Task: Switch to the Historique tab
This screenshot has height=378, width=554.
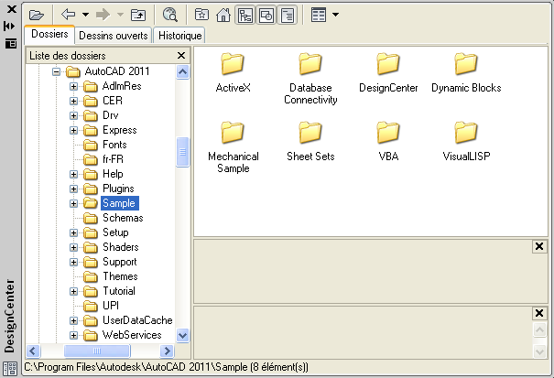Action: click(x=179, y=36)
